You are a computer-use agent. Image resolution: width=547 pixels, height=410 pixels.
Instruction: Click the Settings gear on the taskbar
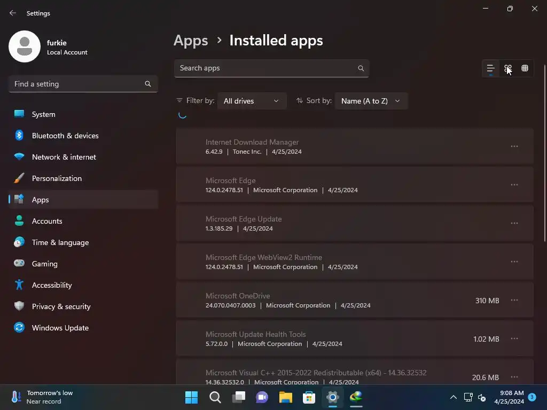click(x=332, y=397)
